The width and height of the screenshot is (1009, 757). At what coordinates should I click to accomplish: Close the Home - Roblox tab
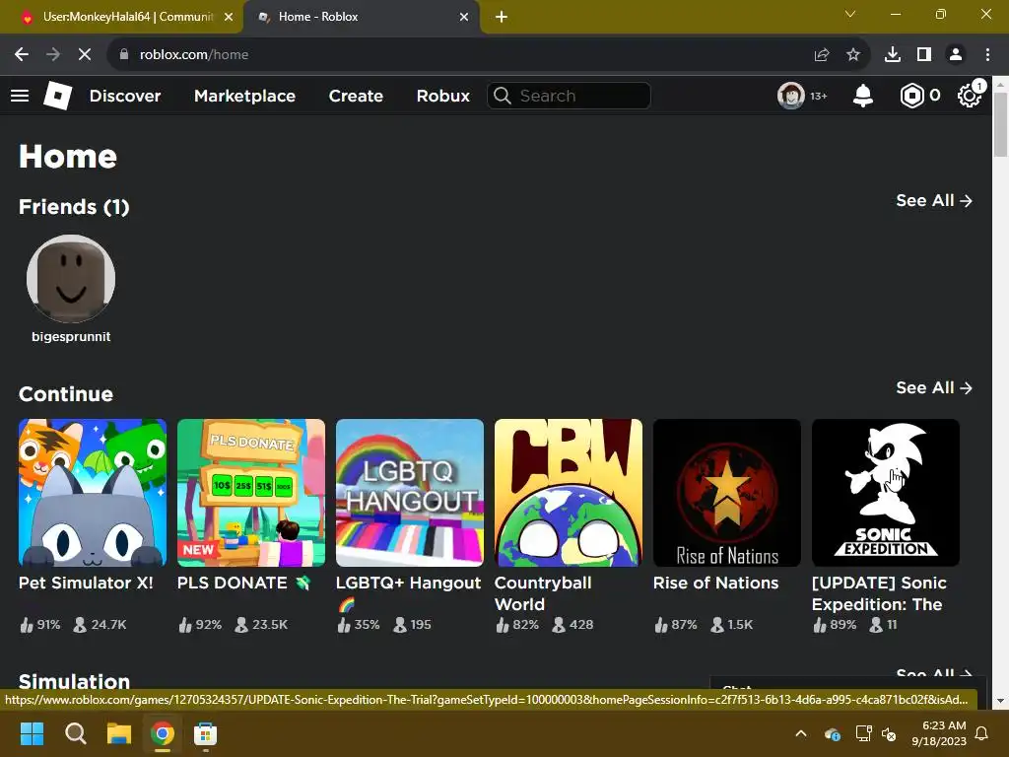click(x=464, y=17)
